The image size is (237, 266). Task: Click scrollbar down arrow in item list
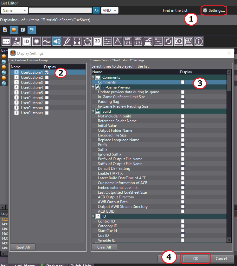click(229, 240)
